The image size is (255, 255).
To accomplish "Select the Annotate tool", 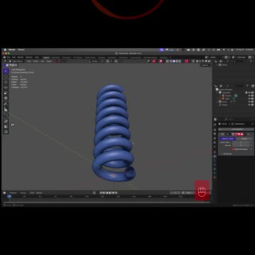I will [6, 103].
